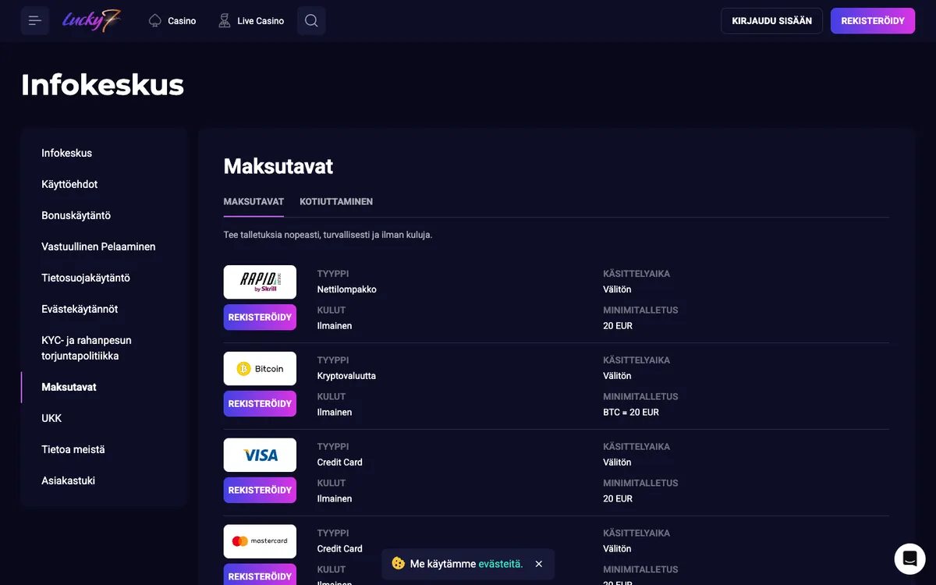Click the Mastercard payment logo
This screenshot has height=585, width=936.
[x=260, y=541]
